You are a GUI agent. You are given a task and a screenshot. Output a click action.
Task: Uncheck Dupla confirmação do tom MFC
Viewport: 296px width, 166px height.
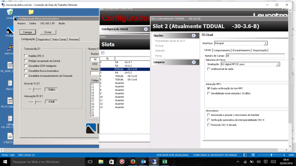pos(208,89)
